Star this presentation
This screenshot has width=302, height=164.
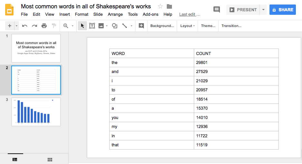click(160, 6)
